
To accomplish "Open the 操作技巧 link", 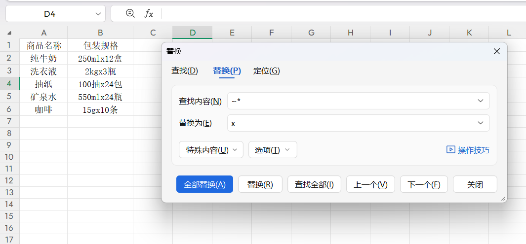I will click(x=473, y=150).
